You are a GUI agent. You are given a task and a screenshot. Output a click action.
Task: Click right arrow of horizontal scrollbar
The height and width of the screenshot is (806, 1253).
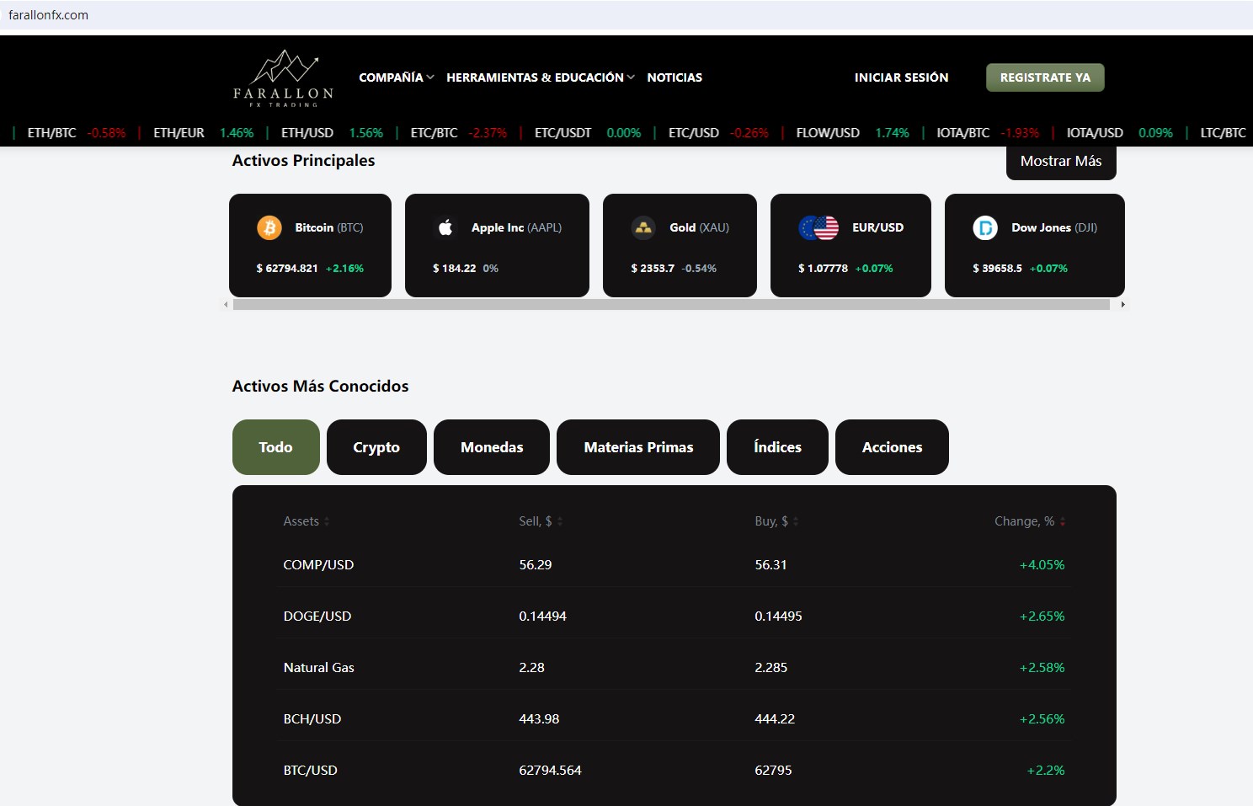coord(1122,305)
